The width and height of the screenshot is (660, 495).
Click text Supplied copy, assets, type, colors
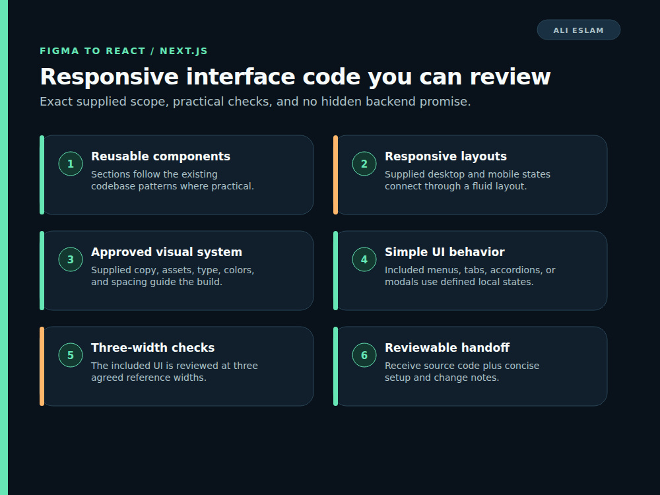[x=172, y=276]
